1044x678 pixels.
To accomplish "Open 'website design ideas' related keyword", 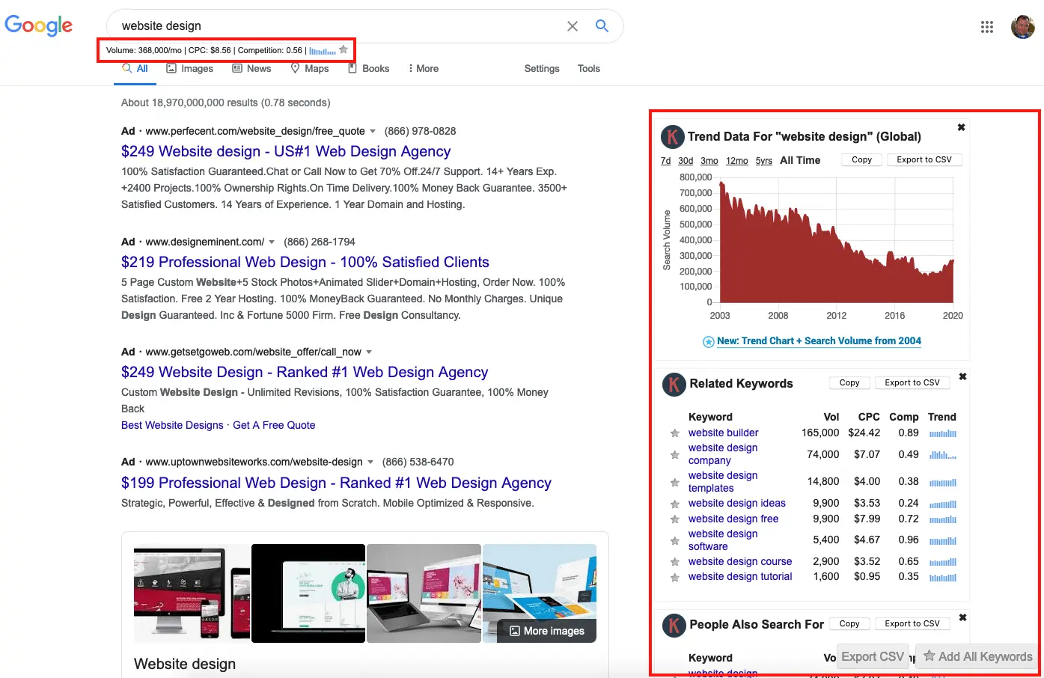I will pos(737,504).
